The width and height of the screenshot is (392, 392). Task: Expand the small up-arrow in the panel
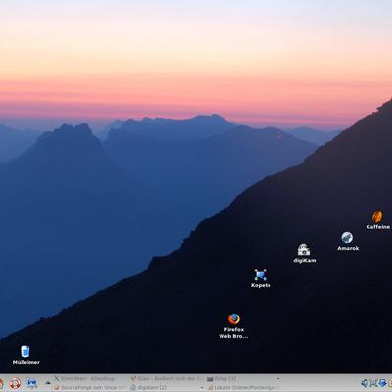(48, 382)
